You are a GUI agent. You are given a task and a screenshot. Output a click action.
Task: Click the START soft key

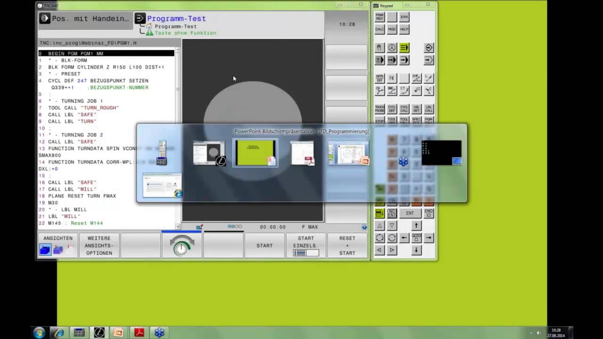(264, 245)
